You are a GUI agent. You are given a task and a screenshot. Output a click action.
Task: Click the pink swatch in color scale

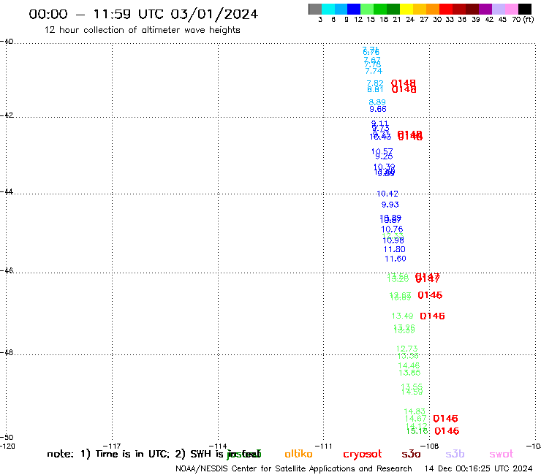511,9
